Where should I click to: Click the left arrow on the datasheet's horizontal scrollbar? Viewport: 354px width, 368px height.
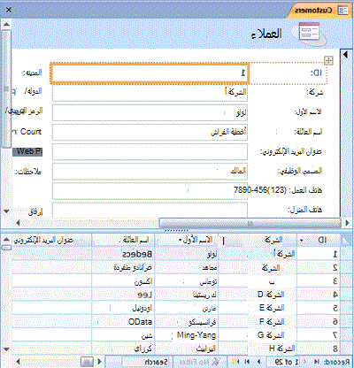tap(18, 362)
